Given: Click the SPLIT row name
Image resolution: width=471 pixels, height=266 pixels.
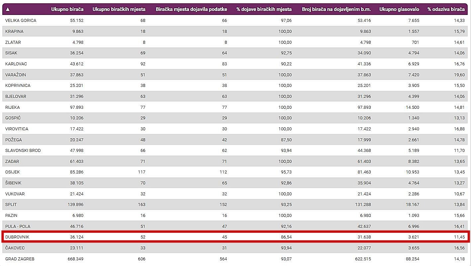Looking at the screenshot, I should (x=11, y=205).
